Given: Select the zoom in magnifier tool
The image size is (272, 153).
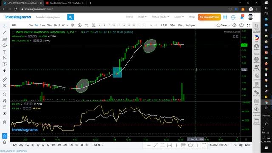Looking at the screenshot, I should coord(5,86).
